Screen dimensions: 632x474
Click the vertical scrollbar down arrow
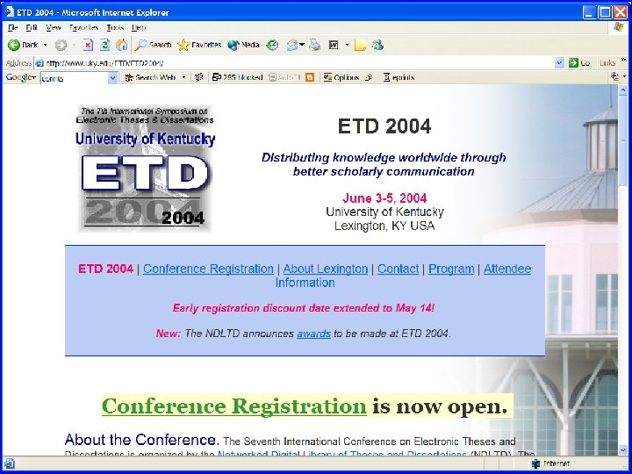tap(622, 449)
